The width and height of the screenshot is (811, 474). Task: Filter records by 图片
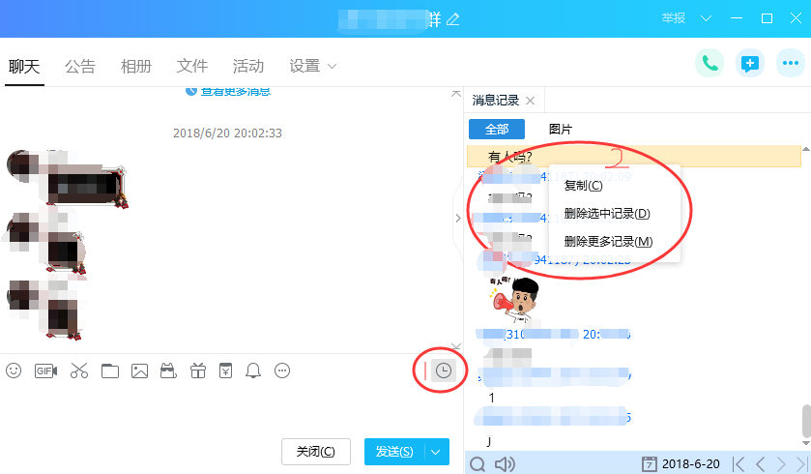tap(560, 129)
